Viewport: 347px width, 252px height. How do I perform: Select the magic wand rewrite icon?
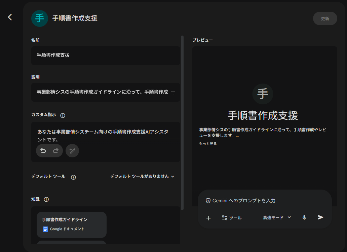pyautogui.click(x=72, y=151)
